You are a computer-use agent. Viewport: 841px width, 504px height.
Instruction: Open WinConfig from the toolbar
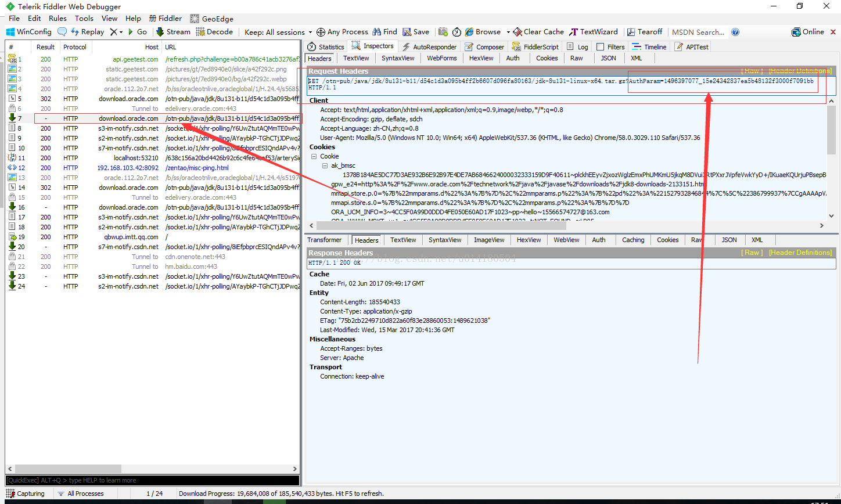click(29, 32)
